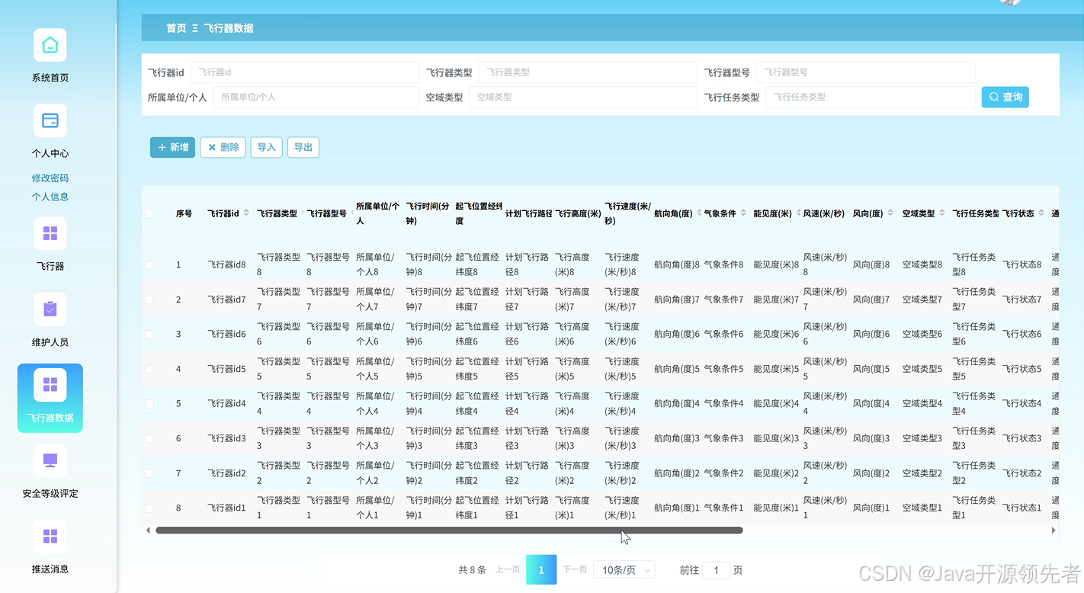The image size is (1084, 593).
Task: Check the row with 飞行器id3
Action: pos(149,438)
